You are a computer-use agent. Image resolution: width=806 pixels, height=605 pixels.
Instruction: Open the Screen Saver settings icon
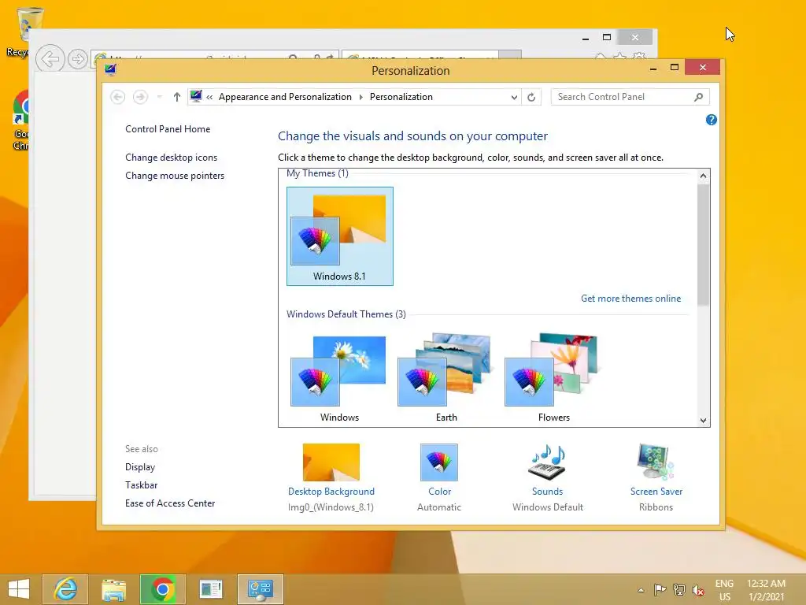point(656,462)
